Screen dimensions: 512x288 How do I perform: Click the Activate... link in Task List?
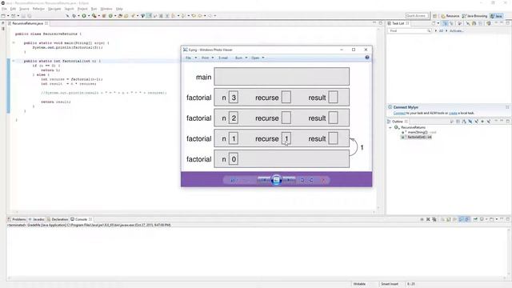(x=456, y=30)
